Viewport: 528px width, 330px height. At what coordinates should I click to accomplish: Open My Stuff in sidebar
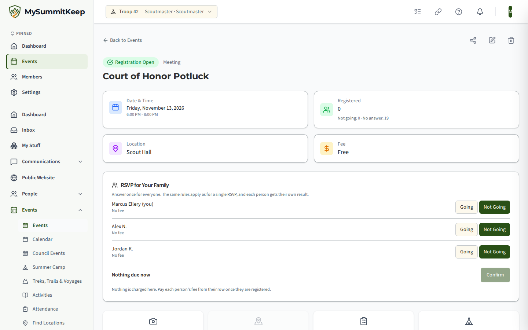tap(47, 146)
